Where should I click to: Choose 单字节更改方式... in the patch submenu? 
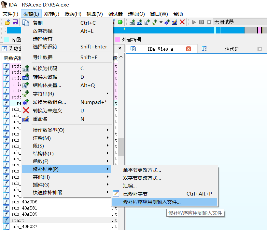pyautogui.click(x=164, y=170)
